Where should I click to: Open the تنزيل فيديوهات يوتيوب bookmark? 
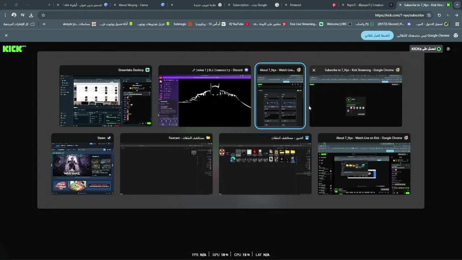[x=153, y=24]
